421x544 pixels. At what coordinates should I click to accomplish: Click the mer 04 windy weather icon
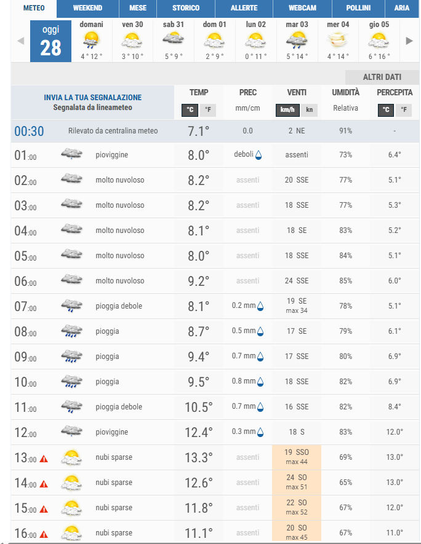point(338,41)
